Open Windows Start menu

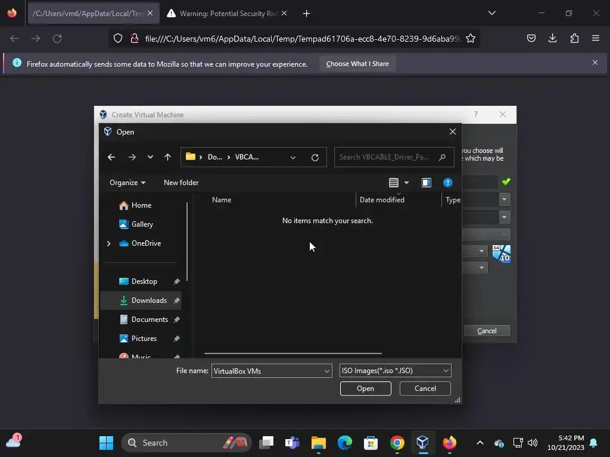click(106, 443)
